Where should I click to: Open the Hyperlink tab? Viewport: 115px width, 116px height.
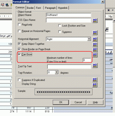63,8
